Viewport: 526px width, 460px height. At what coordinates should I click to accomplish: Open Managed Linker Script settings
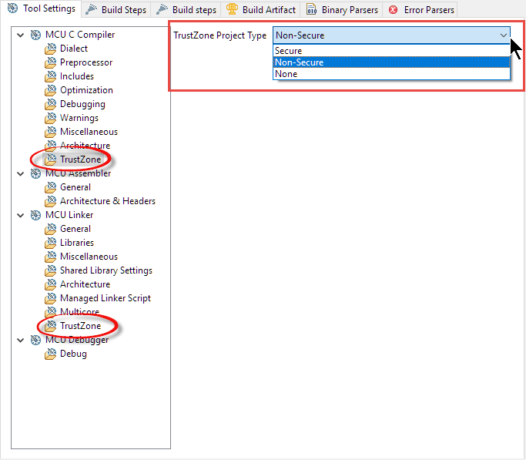[105, 298]
